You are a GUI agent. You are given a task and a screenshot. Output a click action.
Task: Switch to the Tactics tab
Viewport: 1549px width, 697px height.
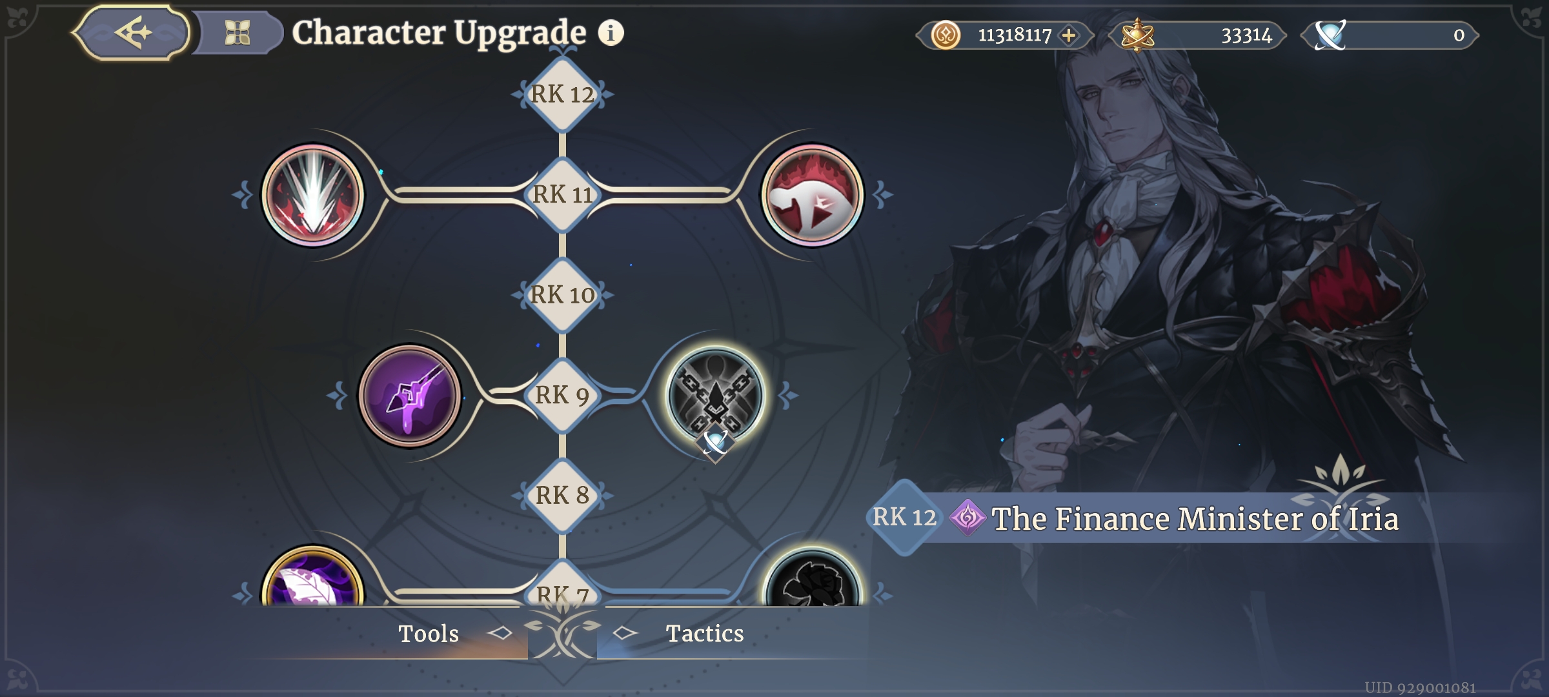tap(704, 634)
